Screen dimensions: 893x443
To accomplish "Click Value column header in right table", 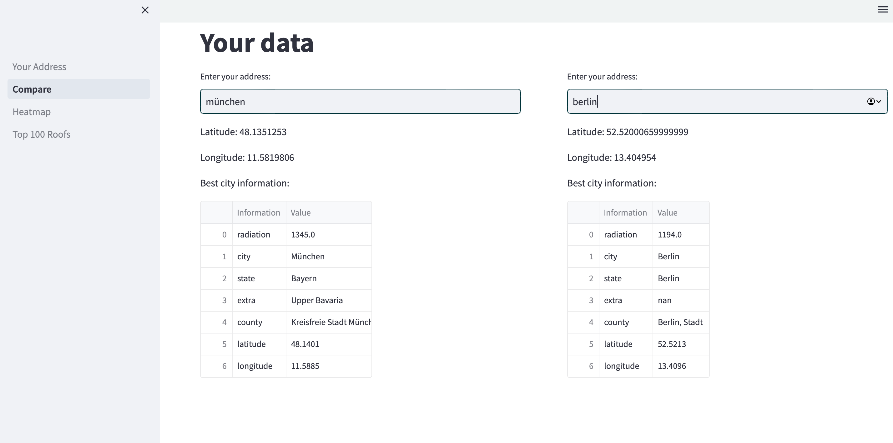I will click(x=680, y=213).
